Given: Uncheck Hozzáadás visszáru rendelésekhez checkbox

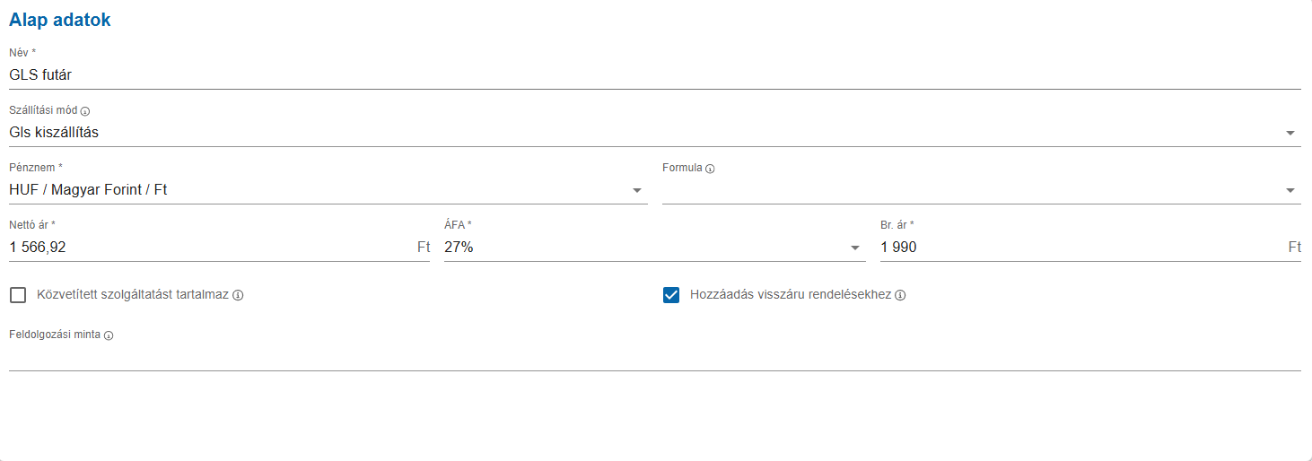Looking at the screenshot, I should point(671,295).
